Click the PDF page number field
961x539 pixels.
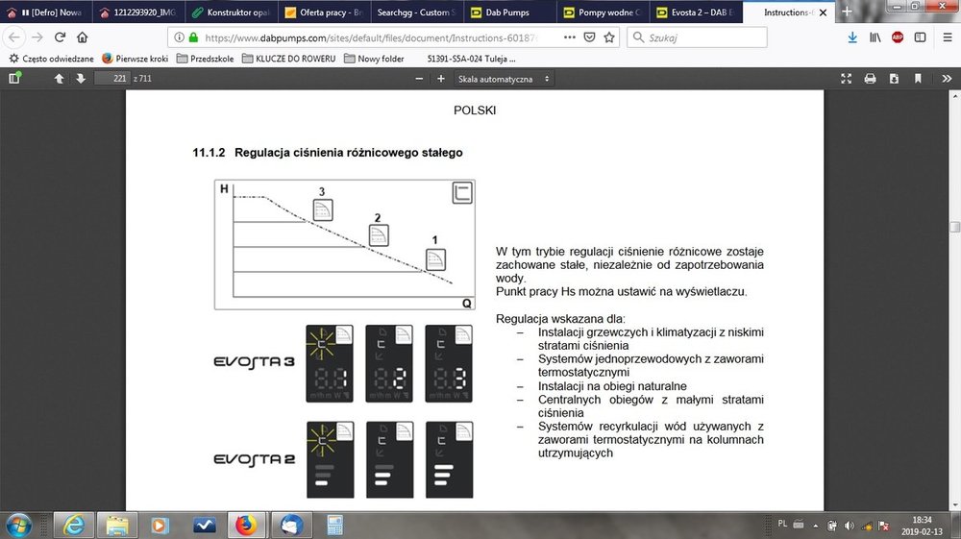pyautogui.click(x=112, y=79)
